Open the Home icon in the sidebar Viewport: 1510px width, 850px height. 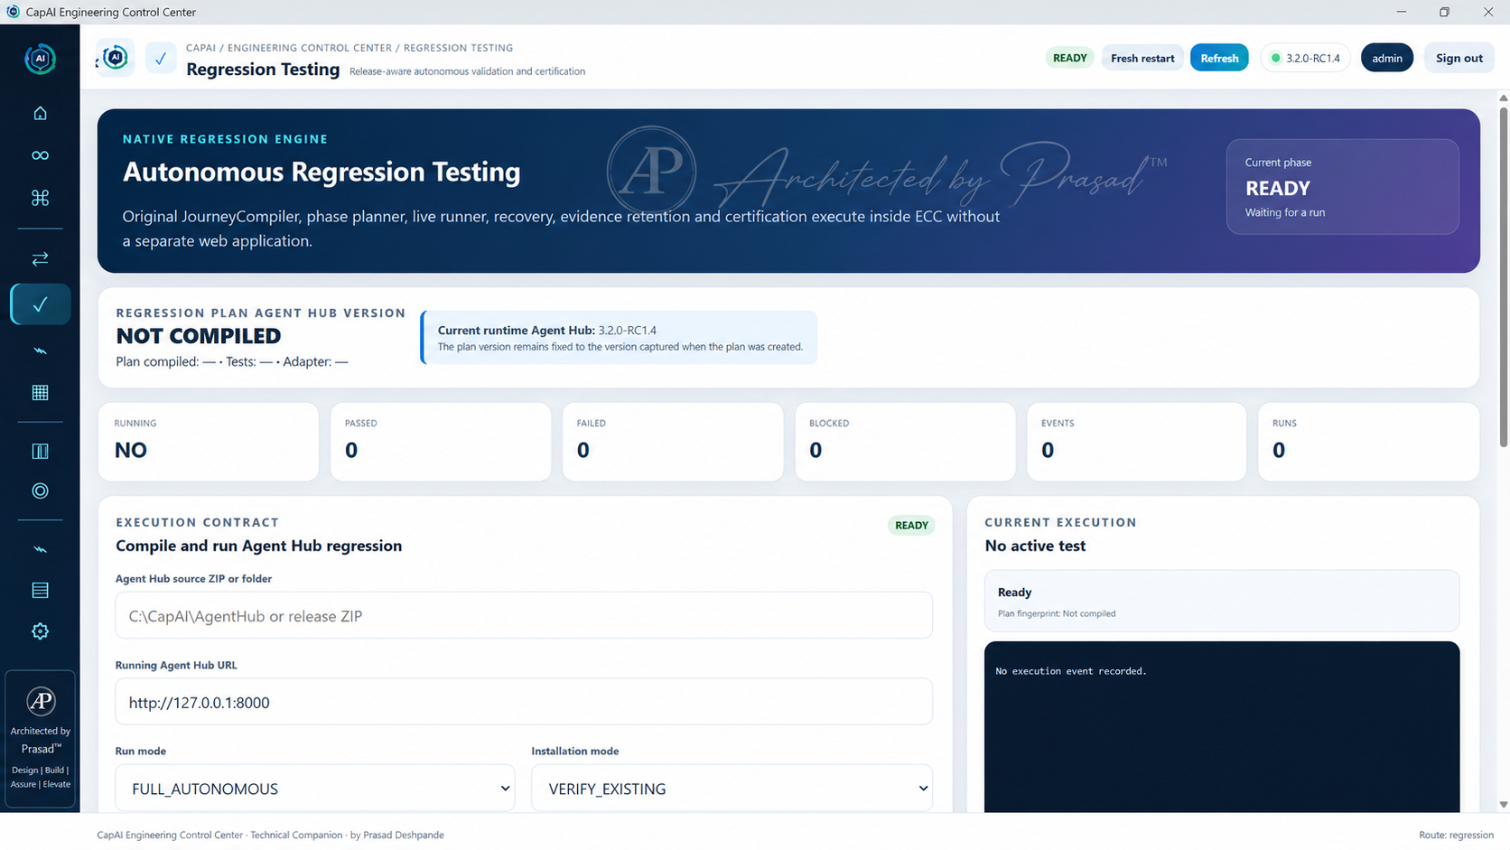(40, 113)
